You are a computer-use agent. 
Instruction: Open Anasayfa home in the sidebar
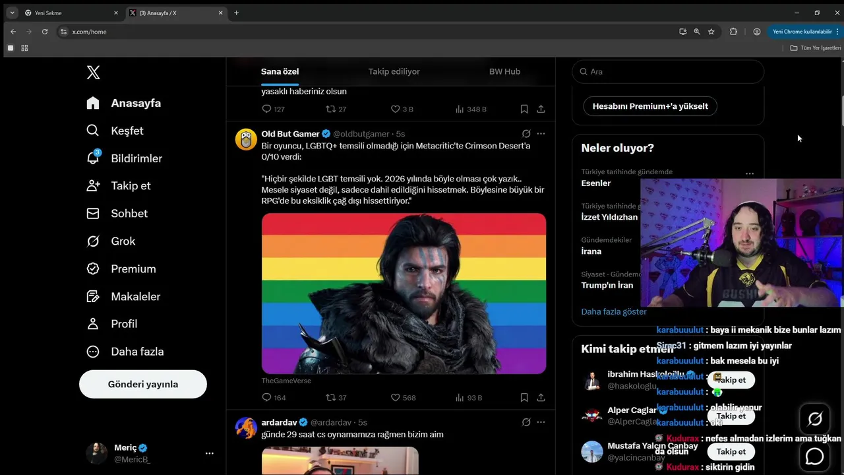point(123,103)
